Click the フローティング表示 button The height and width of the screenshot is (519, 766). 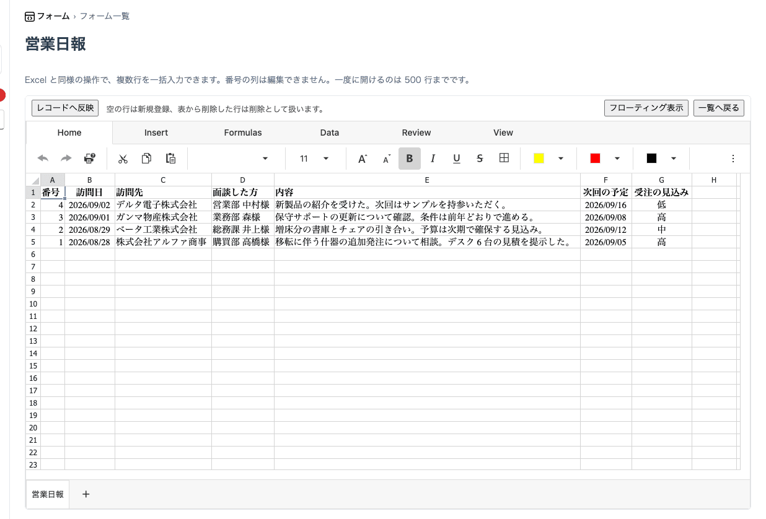pyautogui.click(x=646, y=108)
